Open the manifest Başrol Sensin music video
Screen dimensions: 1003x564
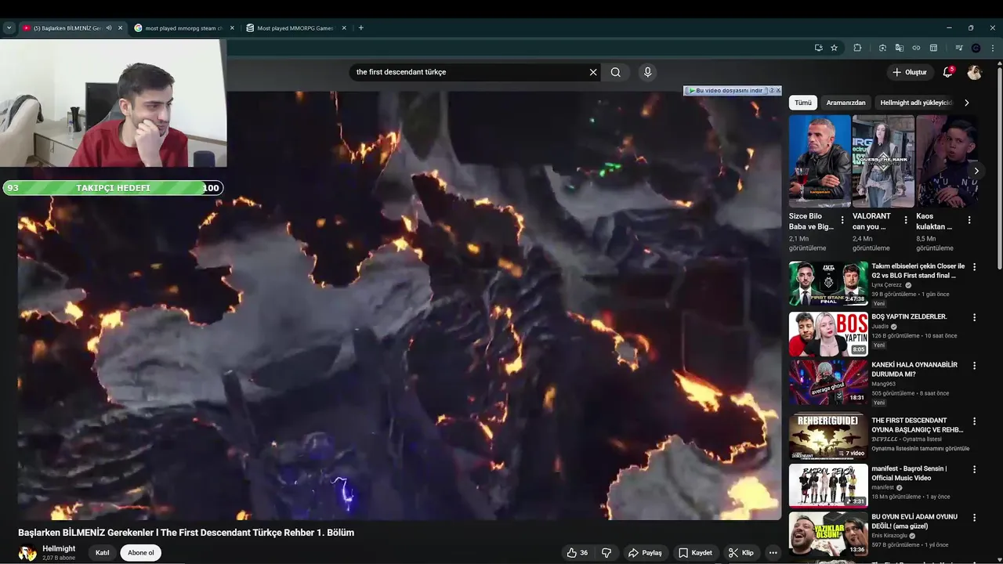pyautogui.click(x=828, y=486)
